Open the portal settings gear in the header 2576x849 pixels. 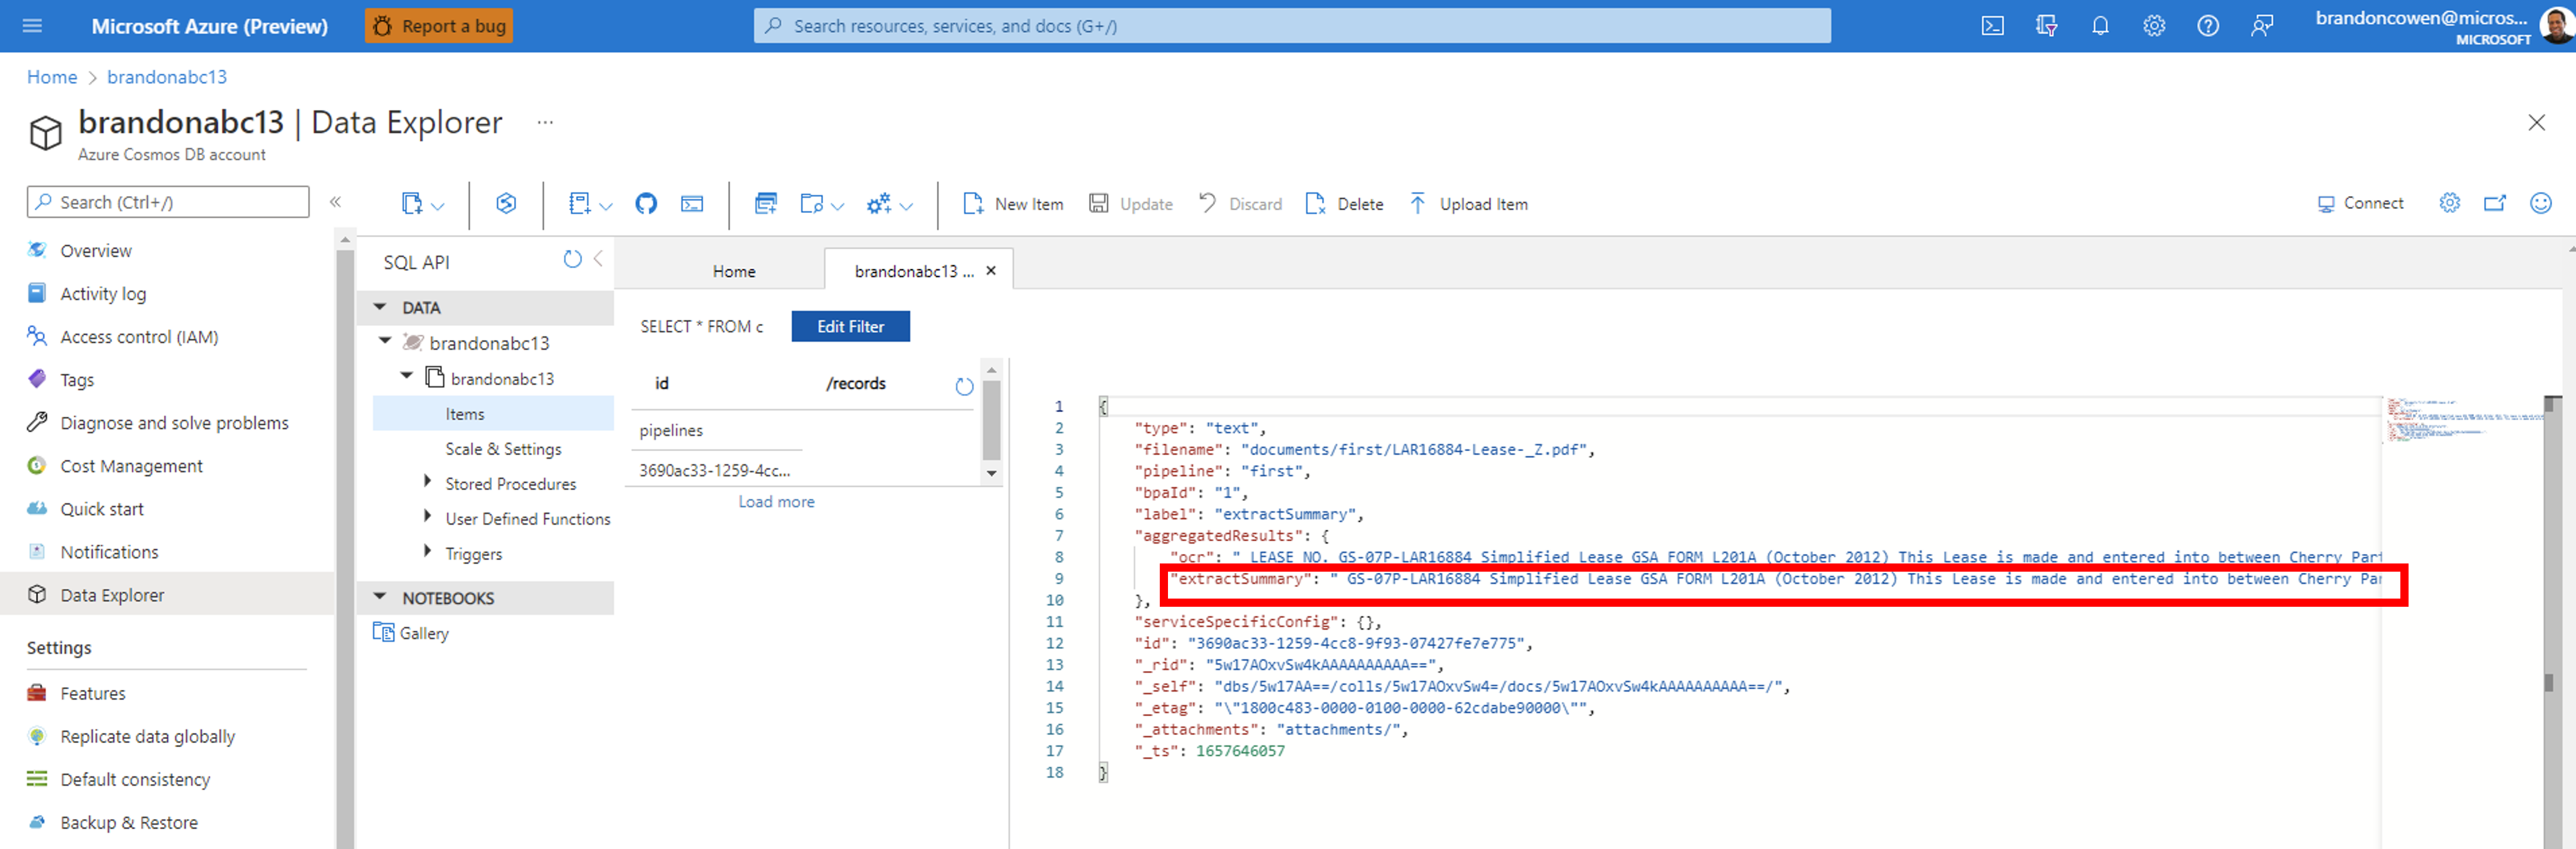[2154, 26]
